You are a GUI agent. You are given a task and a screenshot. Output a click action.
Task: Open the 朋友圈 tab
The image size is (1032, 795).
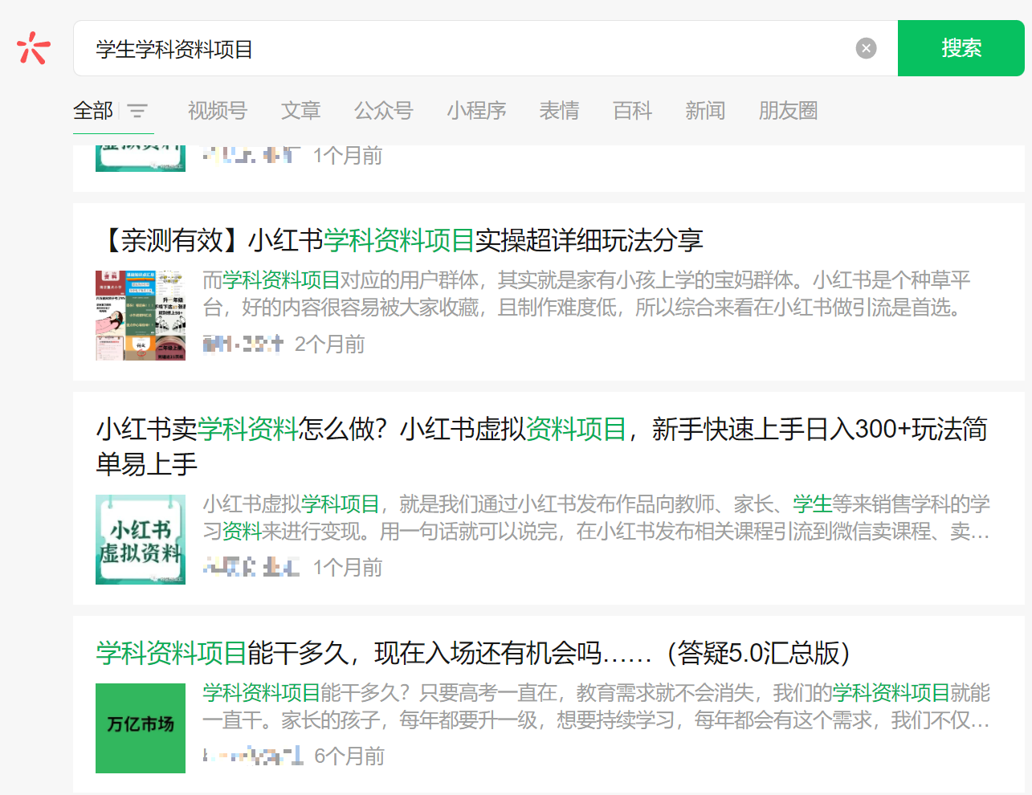click(x=788, y=111)
